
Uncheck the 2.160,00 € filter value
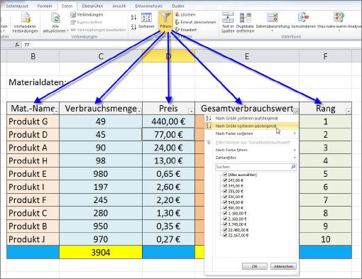click(x=225, y=219)
